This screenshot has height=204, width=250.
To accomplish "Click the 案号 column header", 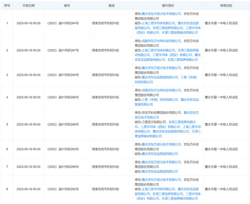I will coord(67,6).
